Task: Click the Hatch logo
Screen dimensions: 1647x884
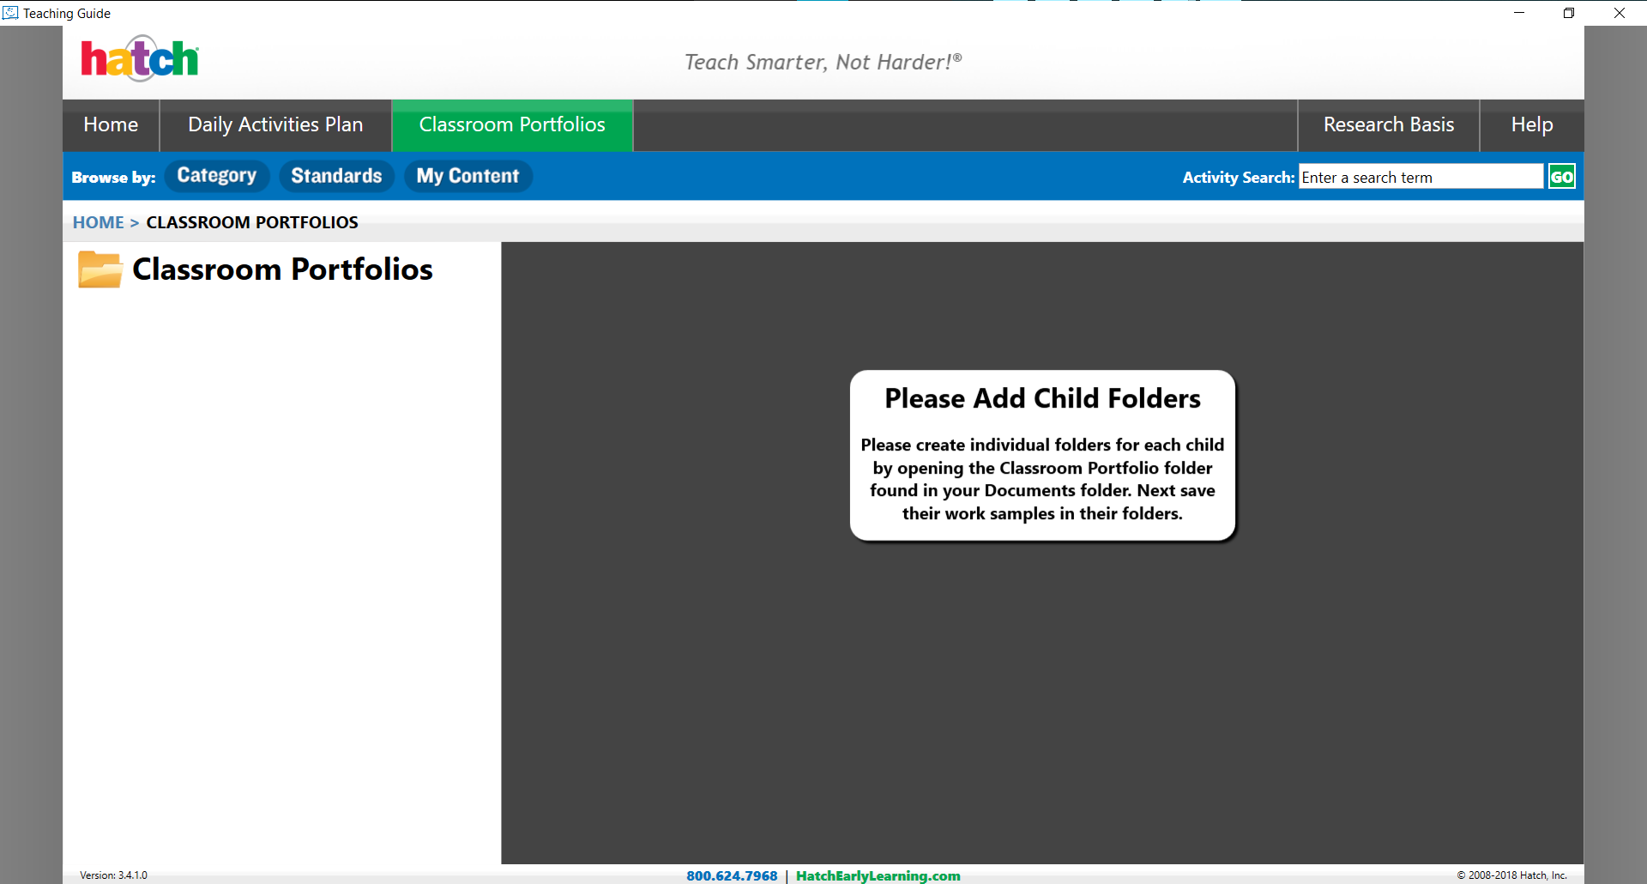Action: tap(140, 59)
